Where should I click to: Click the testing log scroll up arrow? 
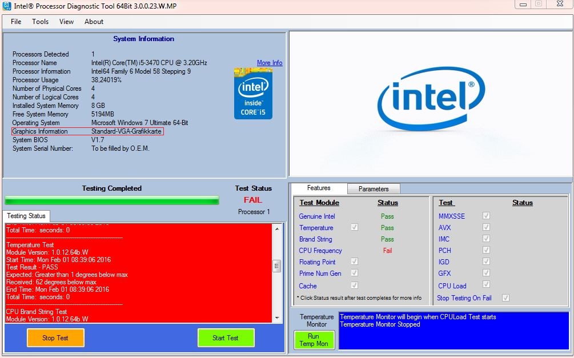tap(277, 229)
